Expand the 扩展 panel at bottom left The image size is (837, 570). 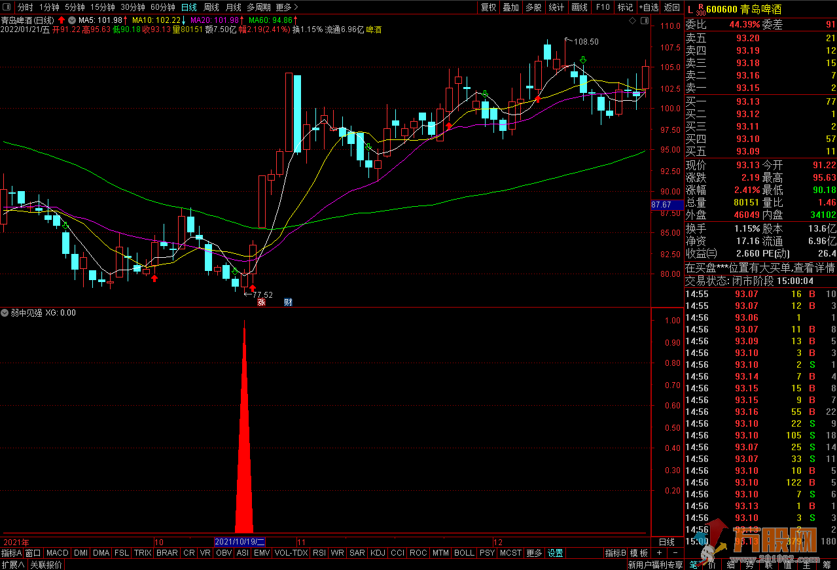point(13,565)
